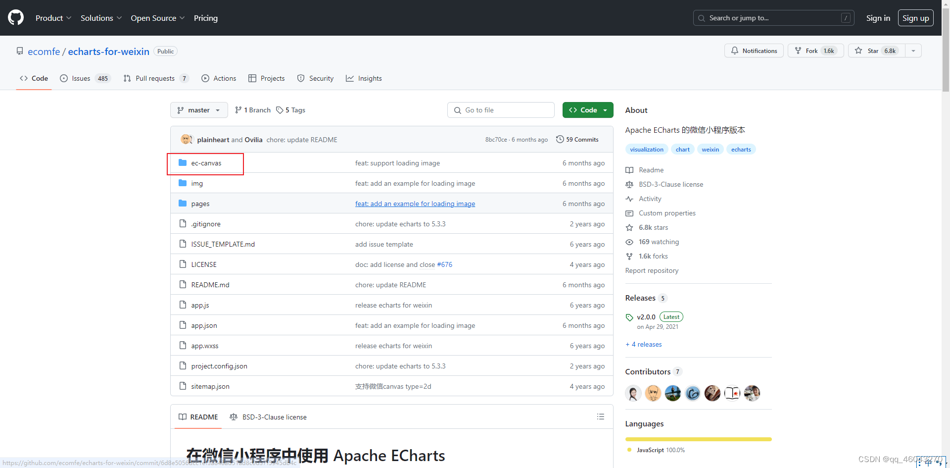The width and height of the screenshot is (950, 468).
Task: Click Sign in link
Action: (878, 18)
